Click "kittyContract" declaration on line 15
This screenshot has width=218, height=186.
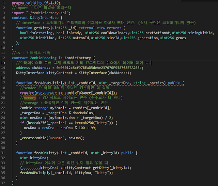coord(59,73)
